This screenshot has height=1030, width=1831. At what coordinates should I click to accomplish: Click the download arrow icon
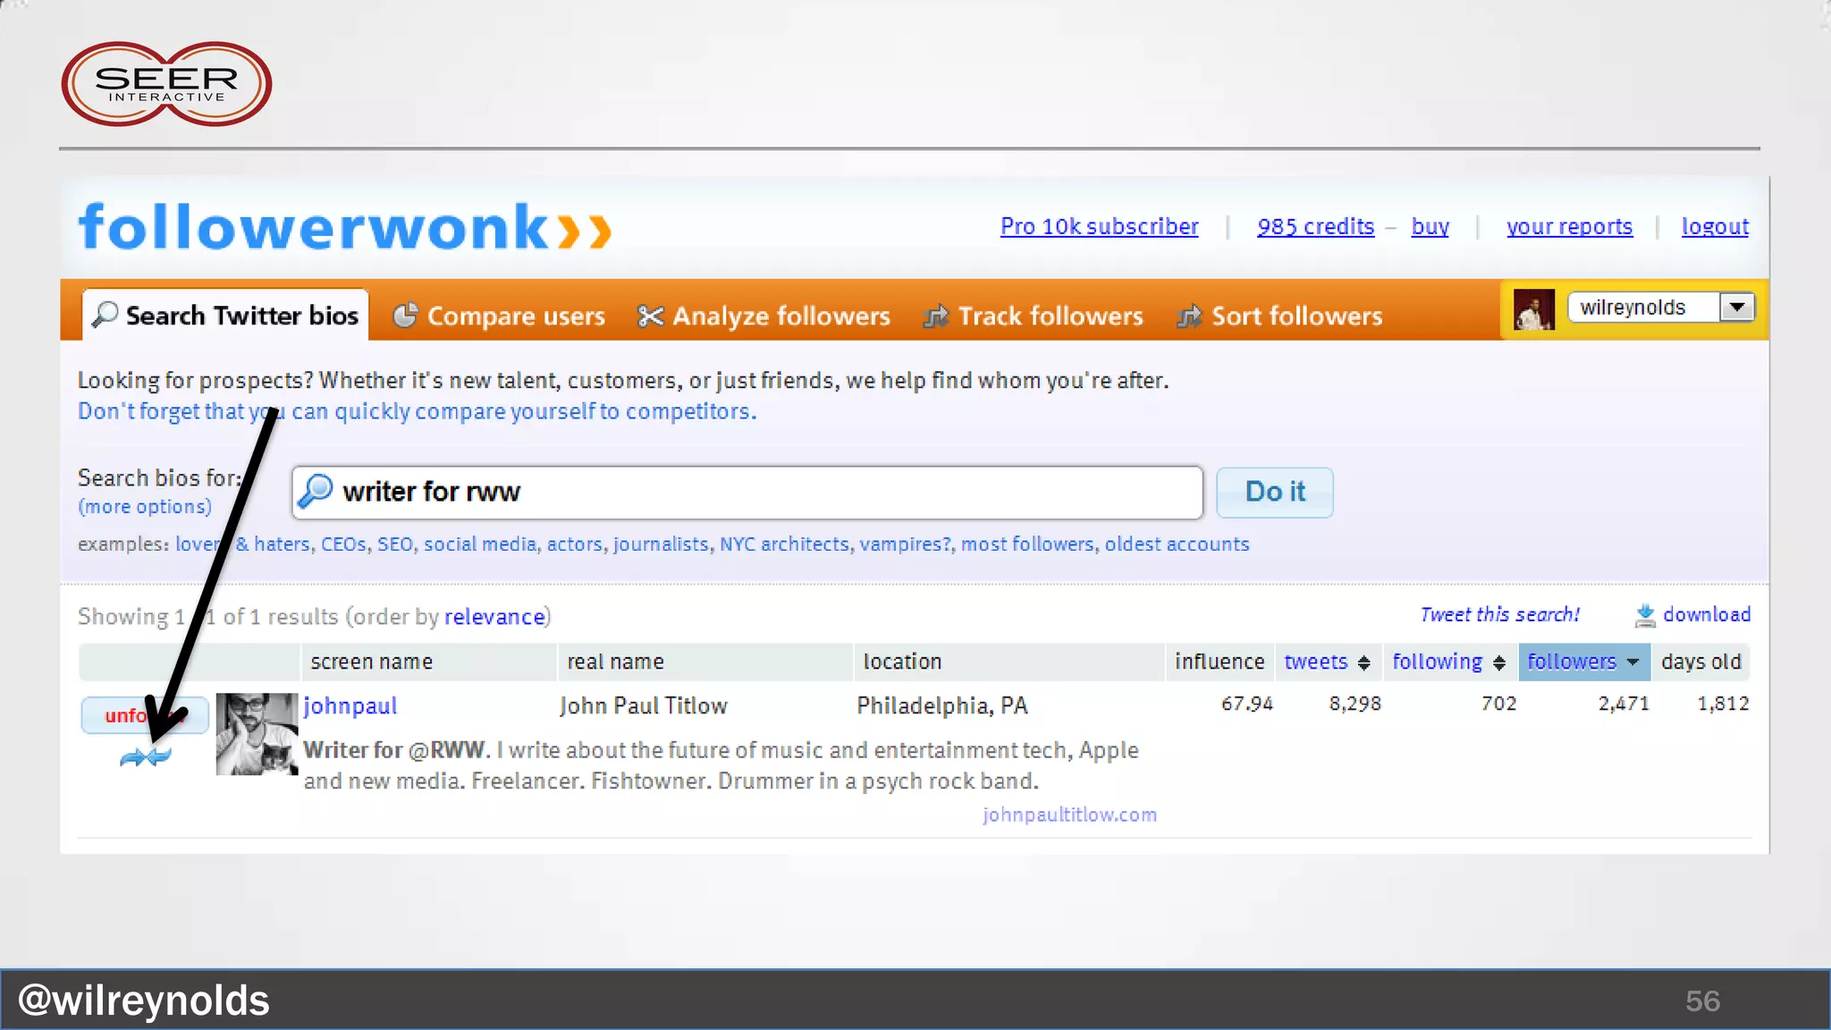[1644, 615]
